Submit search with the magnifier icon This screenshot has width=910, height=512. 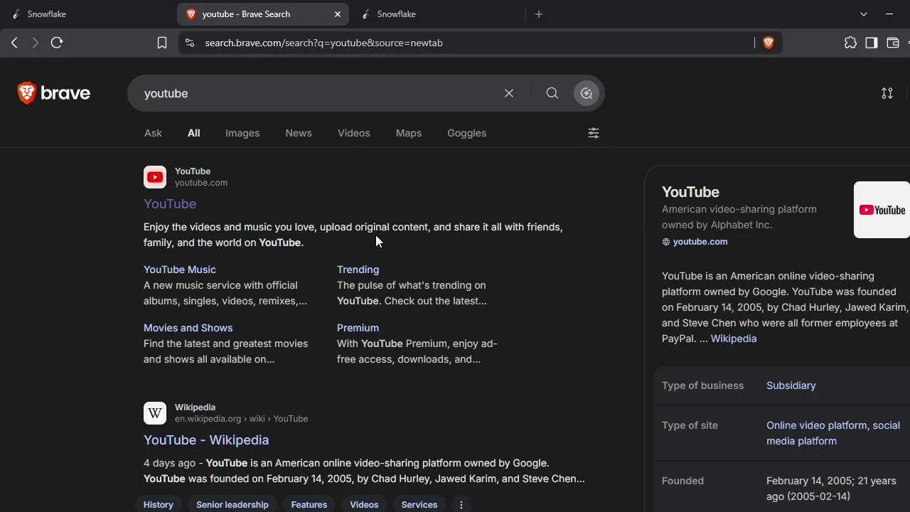click(x=552, y=93)
